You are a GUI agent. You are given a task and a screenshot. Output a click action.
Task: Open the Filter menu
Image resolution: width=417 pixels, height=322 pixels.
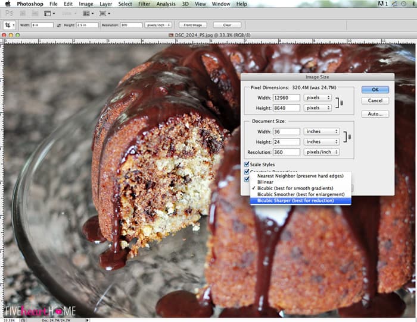(x=144, y=4)
